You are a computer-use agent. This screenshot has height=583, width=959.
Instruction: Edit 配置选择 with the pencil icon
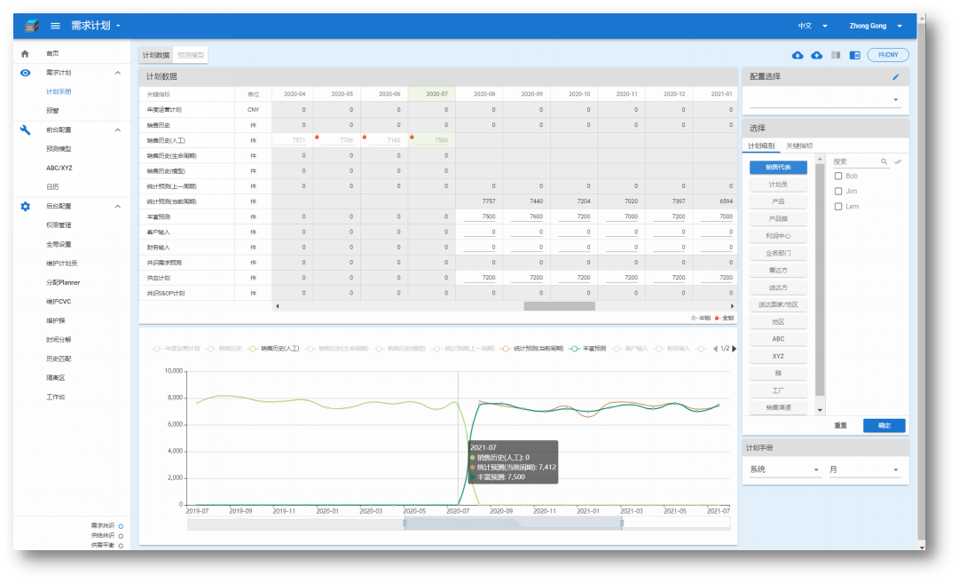(895, 77)
